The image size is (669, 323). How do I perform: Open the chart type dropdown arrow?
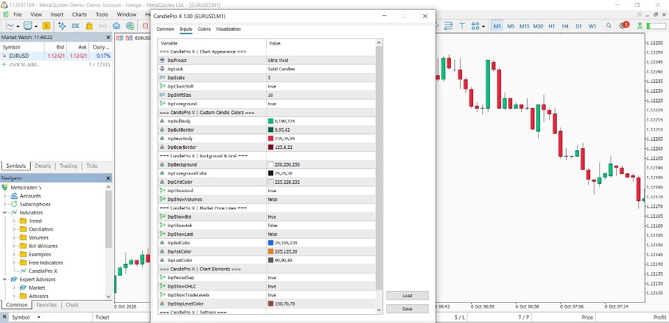coord(17,26)
